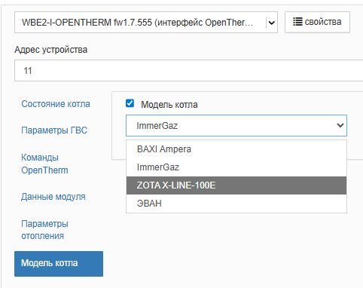Open the Состояние котла tab

click(56, 104)
